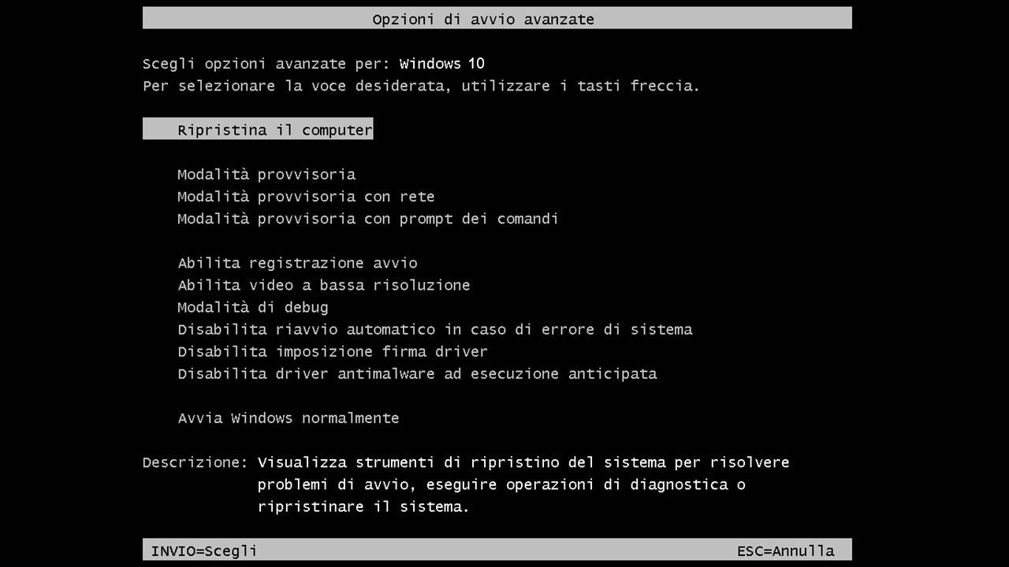Click the Opzioni di avvio avanzate title
The image size is (1009, 567).
[x=483, y=19]
